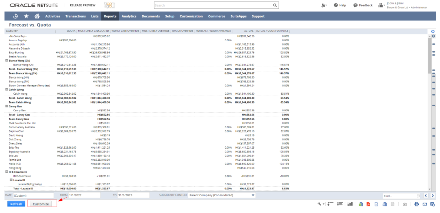The image size is (440, 213).
Task: Open the Transactions menu
Action: [x=75, y=16]
